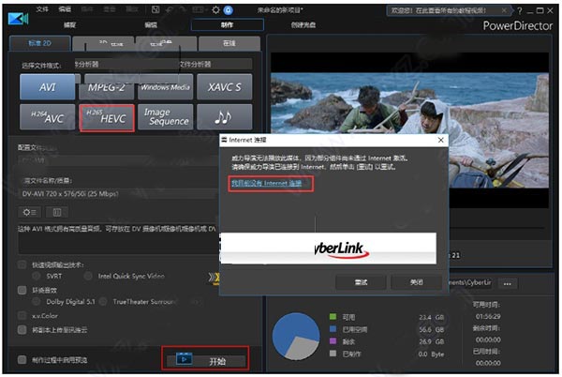Click the 重试 retry button in dialog
Screen dimensions: 562x377
[x=361, y=282]
